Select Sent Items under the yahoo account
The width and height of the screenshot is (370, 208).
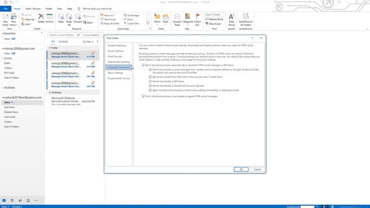(9, 107)
